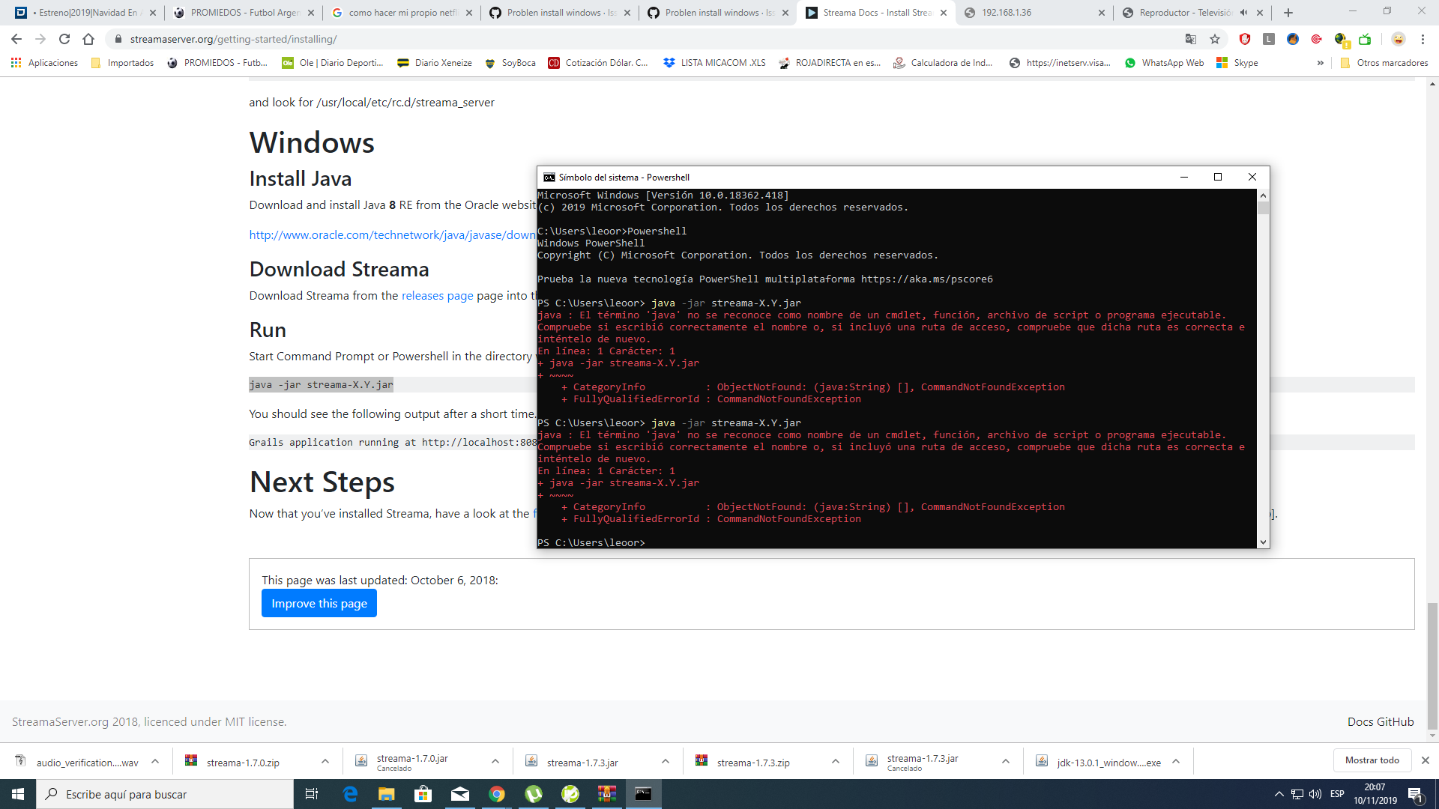This screenshot has width=1439, height=809.
Task: Click the Google Translate icon in the address bar
Action: click(1192, 39)
